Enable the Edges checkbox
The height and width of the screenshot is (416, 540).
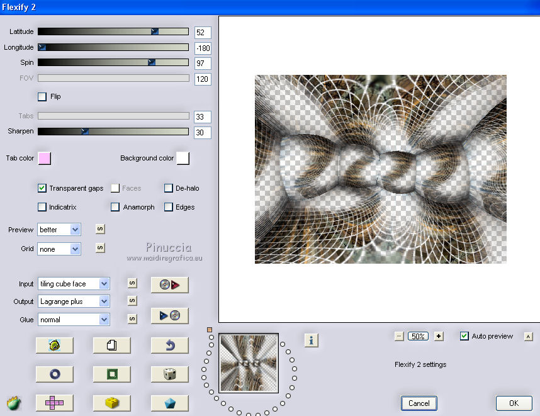point(169,207)
